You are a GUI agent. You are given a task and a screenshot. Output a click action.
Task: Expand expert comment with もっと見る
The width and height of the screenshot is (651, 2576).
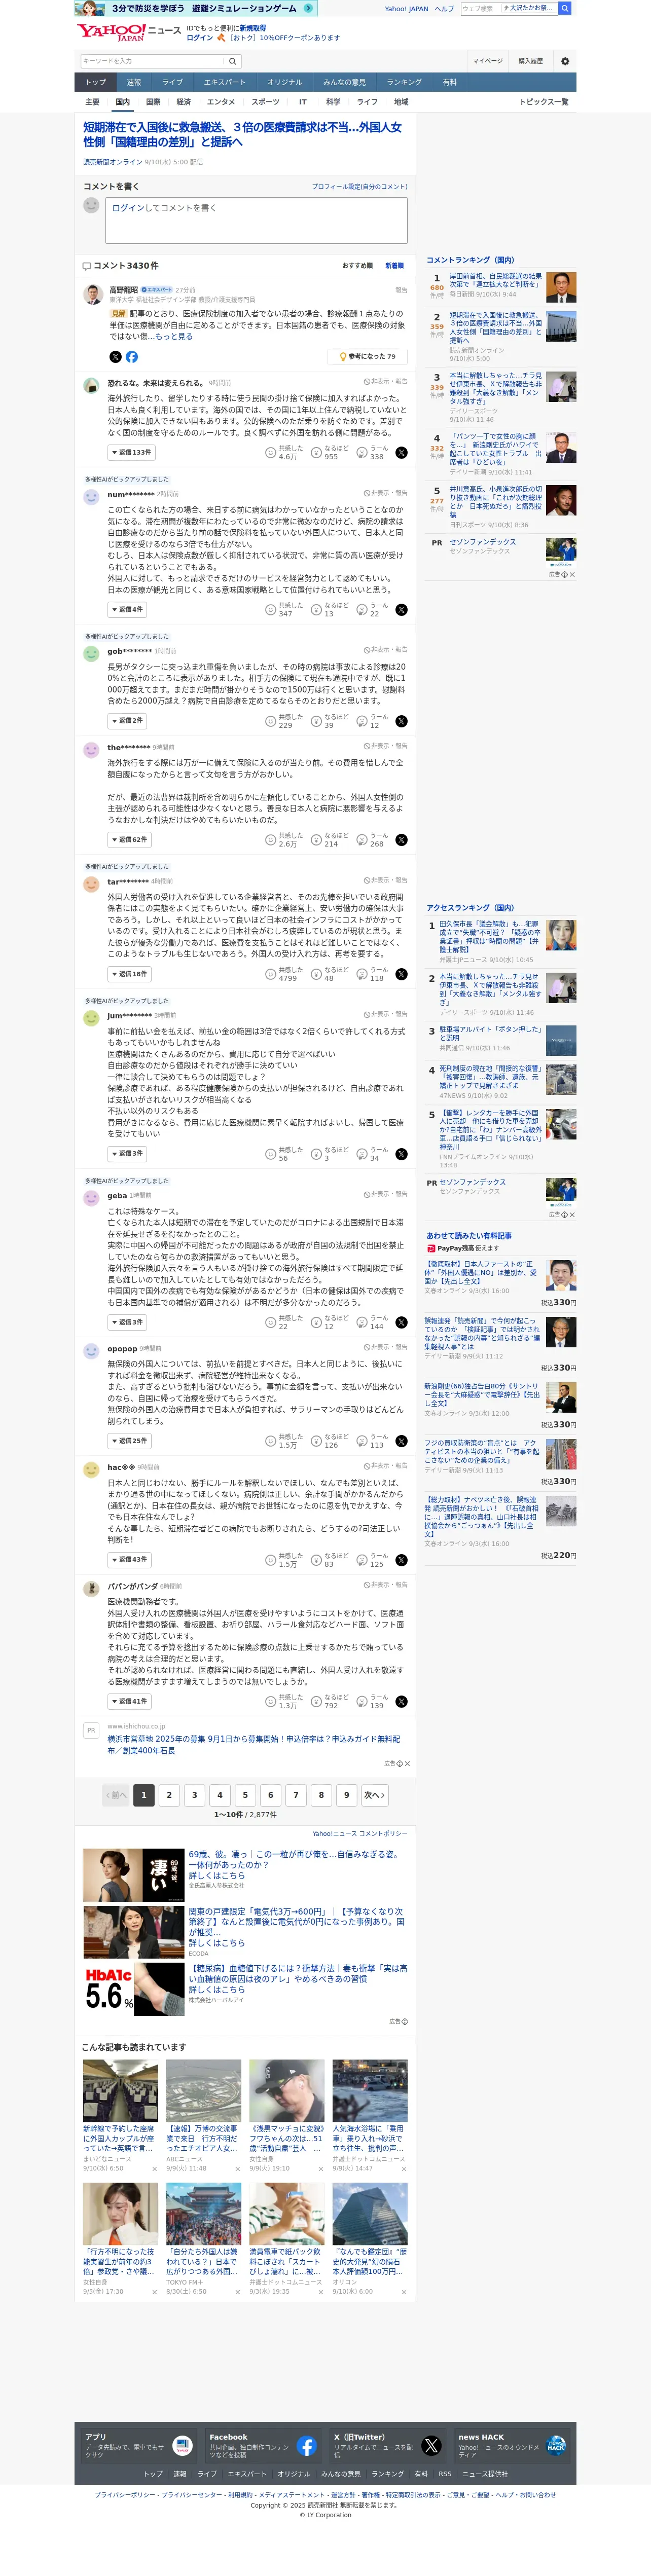tap(173, 337)
